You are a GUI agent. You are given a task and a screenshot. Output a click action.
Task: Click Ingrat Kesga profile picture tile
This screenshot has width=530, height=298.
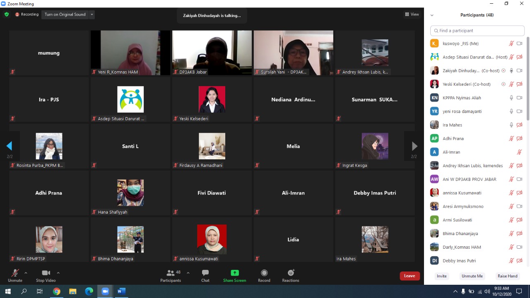click(x=375, y=146)
